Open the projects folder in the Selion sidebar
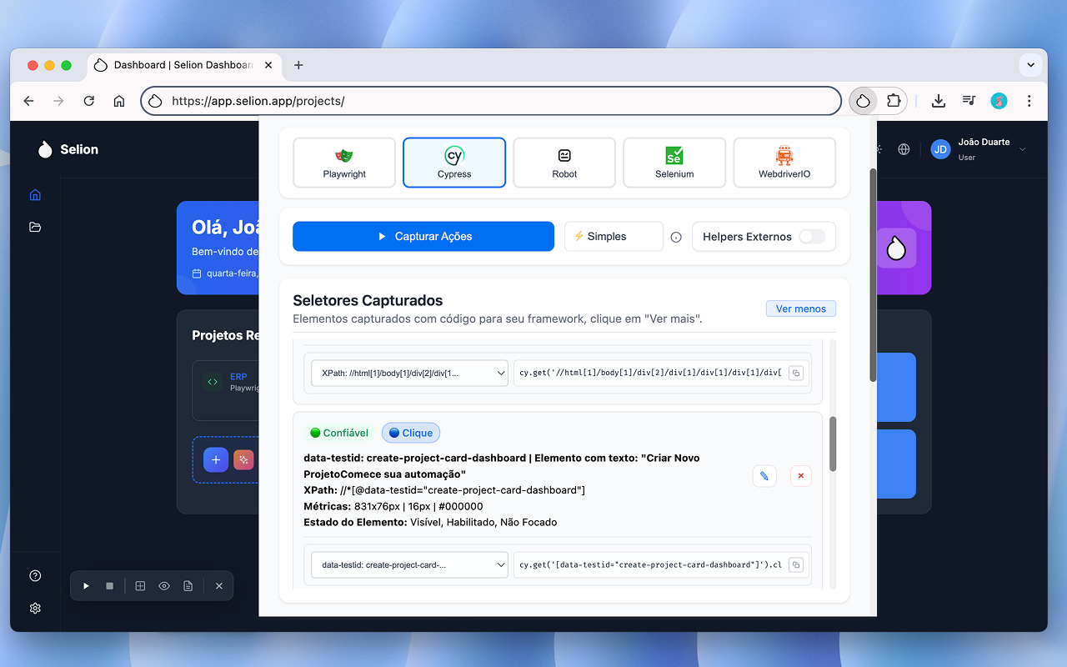This screenshot has width=1067, height=667. pyautogui.click(x=35, y=227)
